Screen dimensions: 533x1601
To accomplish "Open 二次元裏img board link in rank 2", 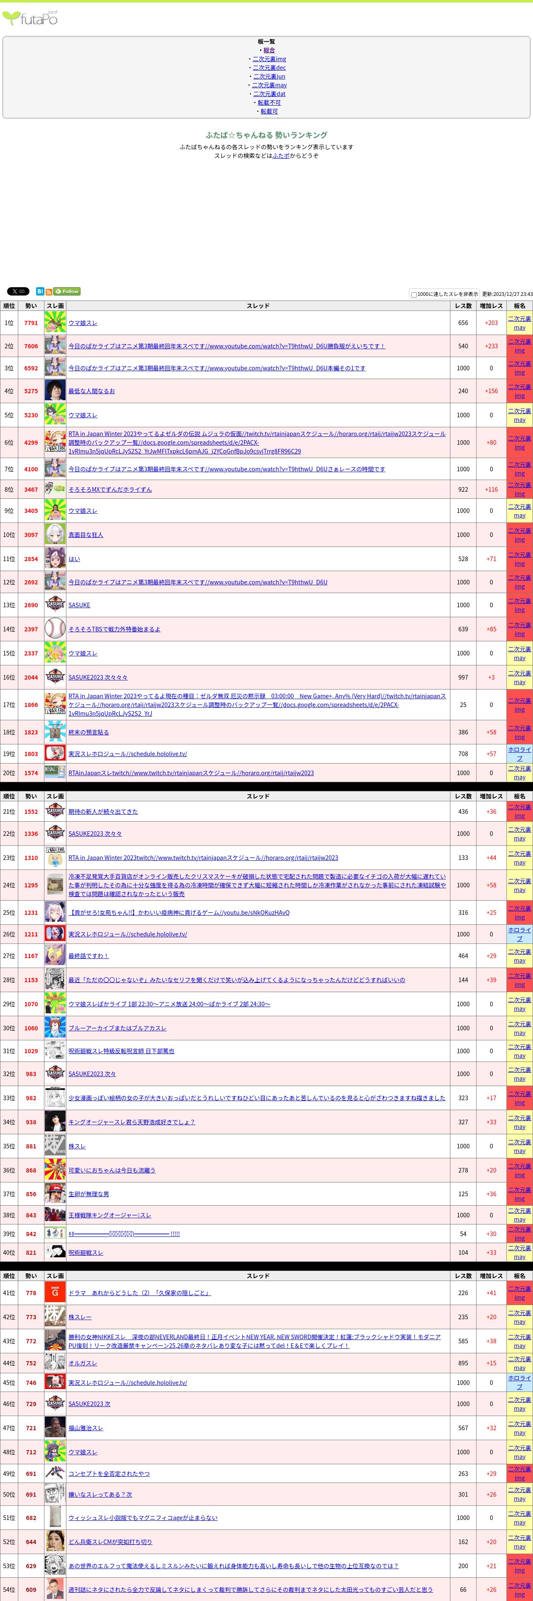I will (x=519, y=346).
